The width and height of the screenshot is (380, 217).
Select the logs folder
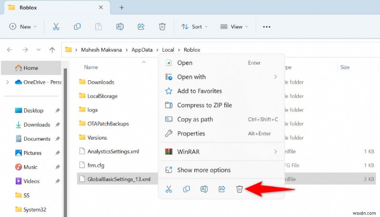pyautogui.click(x=88, y=110)
